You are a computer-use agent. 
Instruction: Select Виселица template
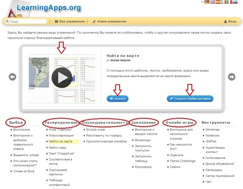pos(143,140)
